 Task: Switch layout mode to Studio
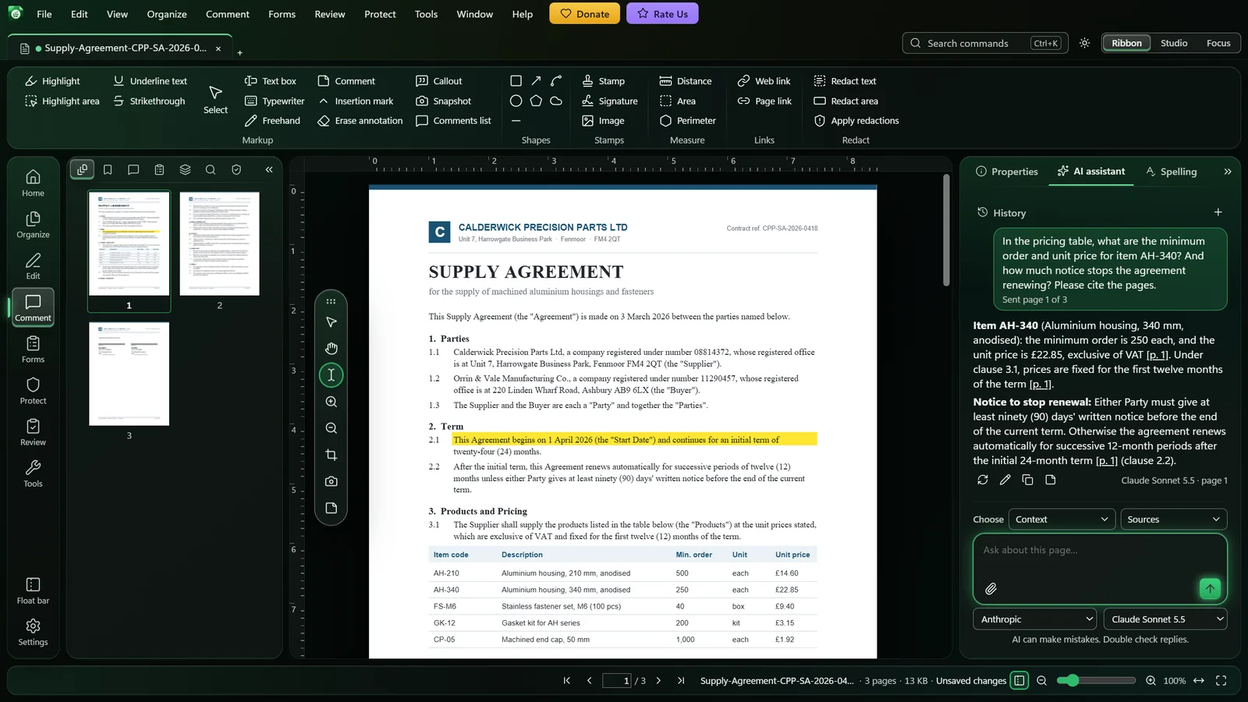point(1174,43)
